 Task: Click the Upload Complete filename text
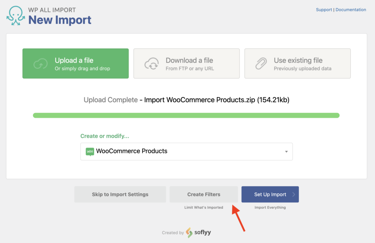tap(186, 100)
